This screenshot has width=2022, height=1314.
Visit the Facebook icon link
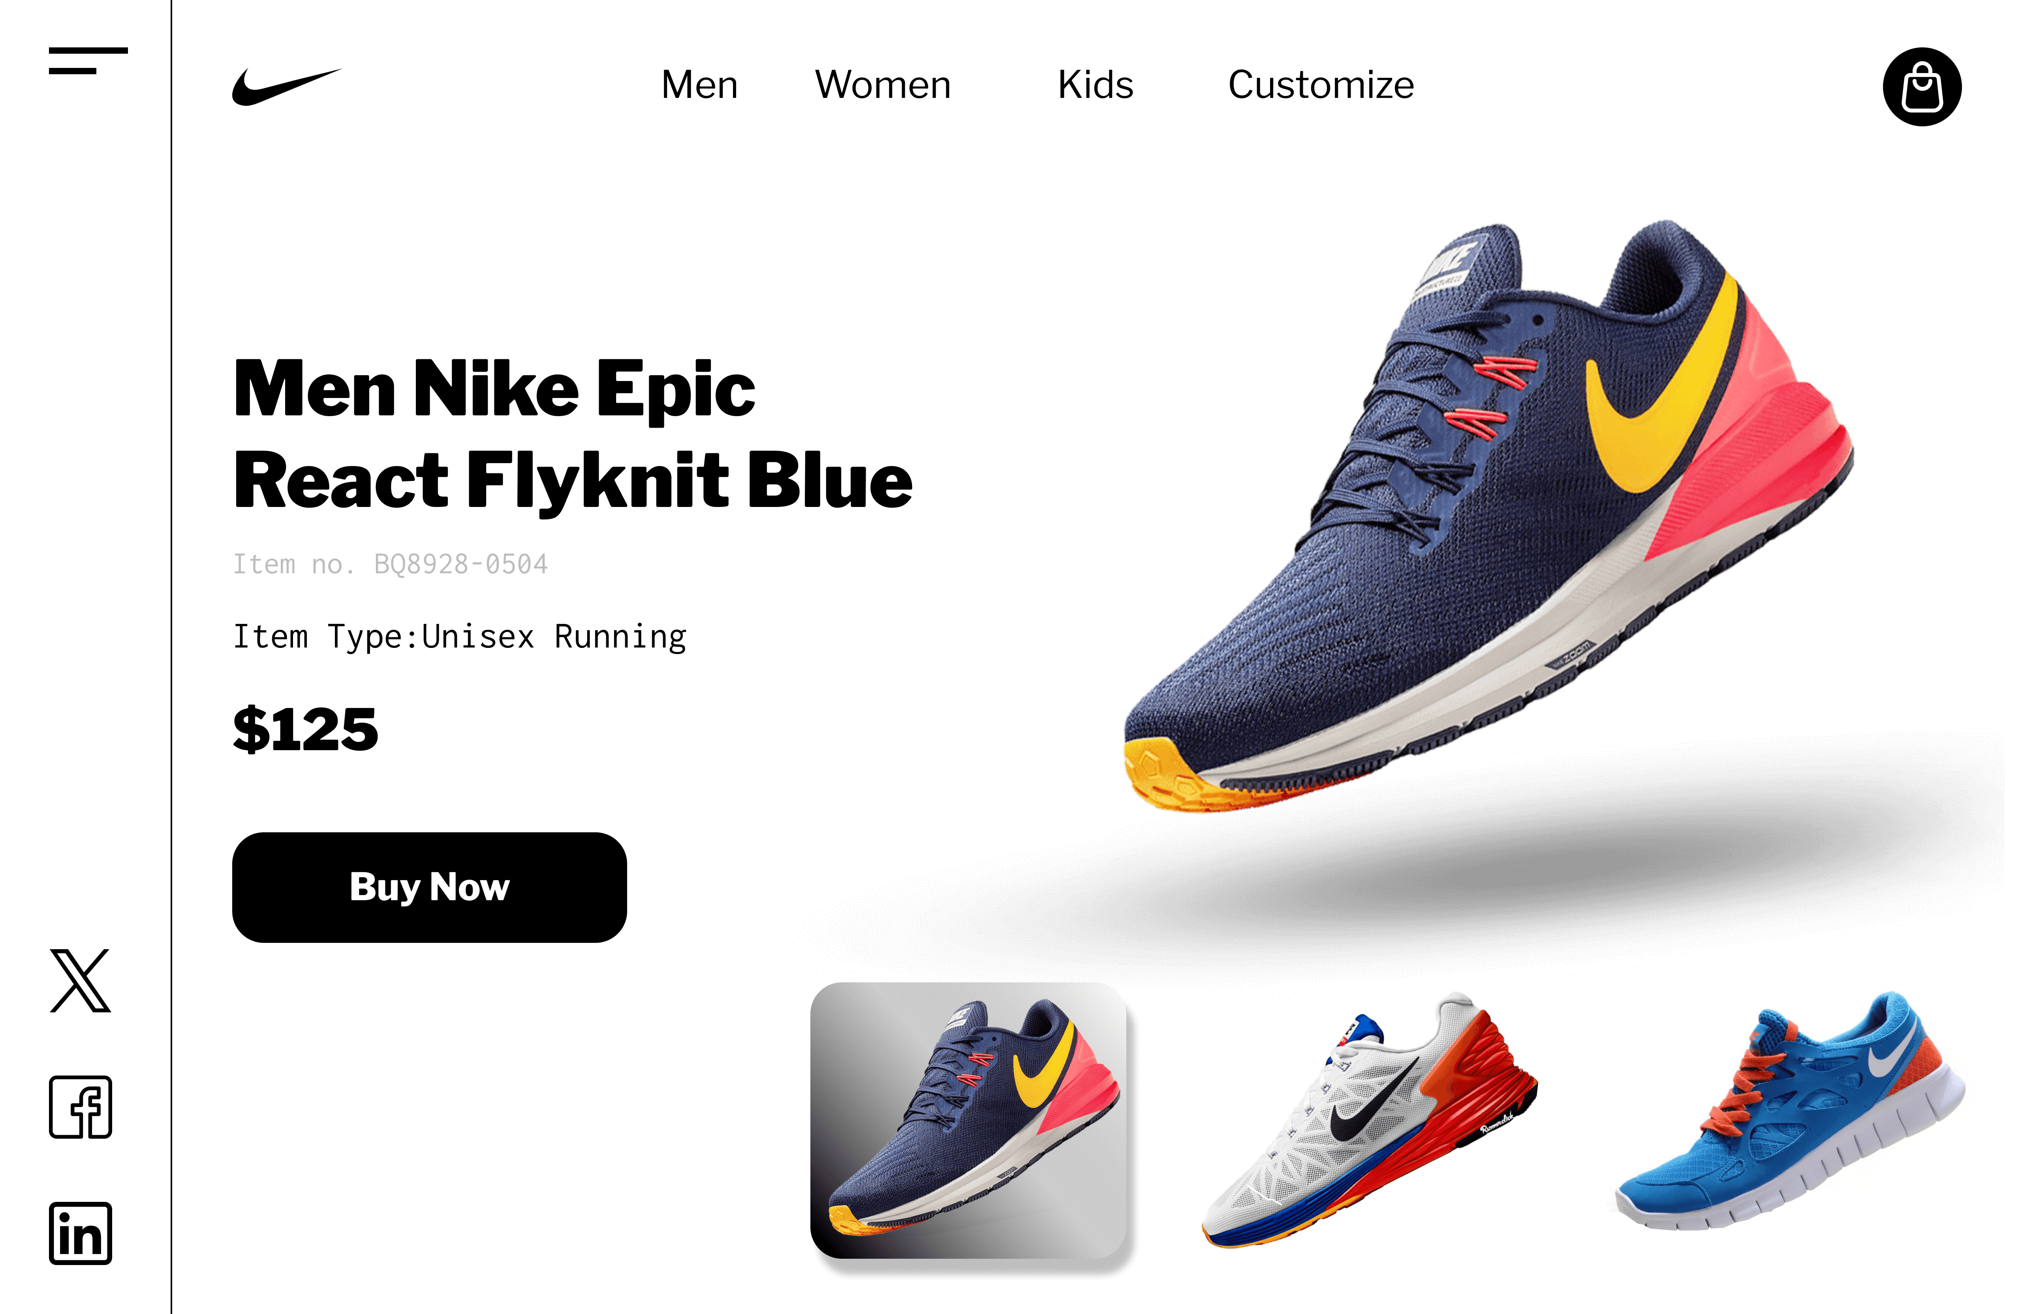[81, 1107]
